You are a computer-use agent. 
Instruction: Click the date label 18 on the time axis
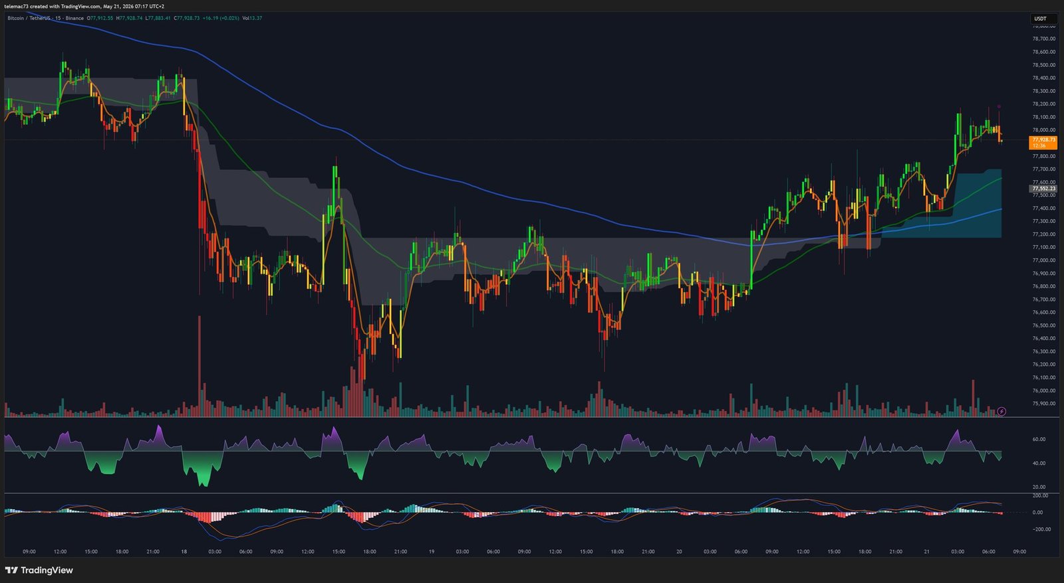pos(184,552)
